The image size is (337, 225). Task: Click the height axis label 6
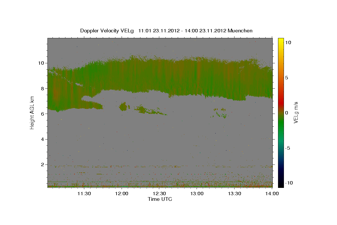click(x=43, y=114)
